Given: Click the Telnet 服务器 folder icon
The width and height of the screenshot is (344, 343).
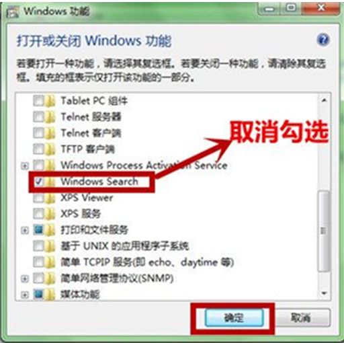Looking at the screenshot, I should point(50,117).
